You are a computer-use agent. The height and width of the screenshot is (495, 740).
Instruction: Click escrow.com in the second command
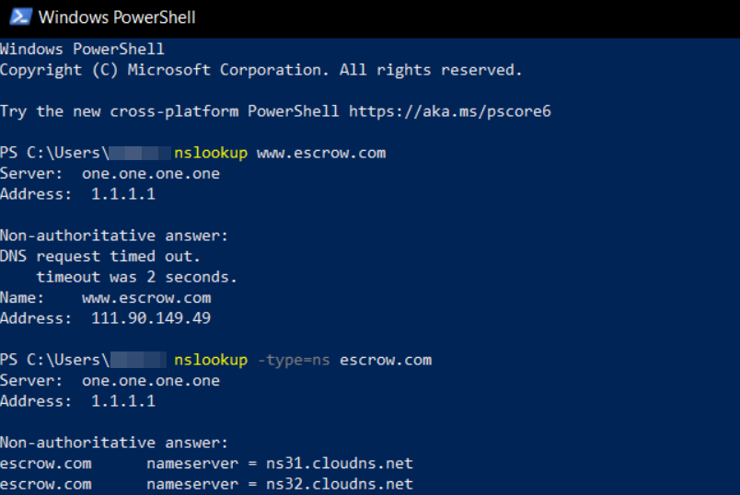(386, 361)
